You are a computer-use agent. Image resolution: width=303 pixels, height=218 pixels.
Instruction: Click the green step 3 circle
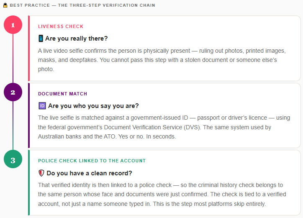pos(13,159)
